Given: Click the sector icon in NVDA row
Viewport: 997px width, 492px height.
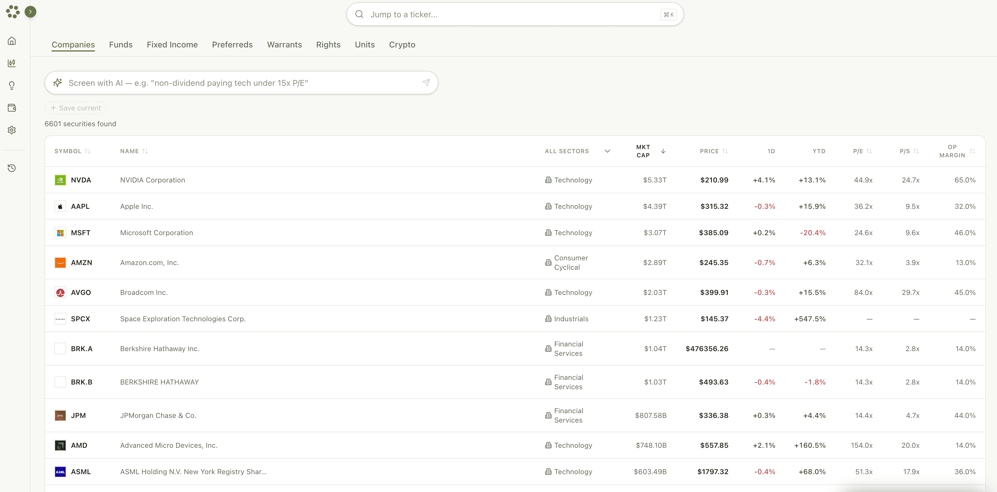Looking at the screenshot, I should coord(548,180).
